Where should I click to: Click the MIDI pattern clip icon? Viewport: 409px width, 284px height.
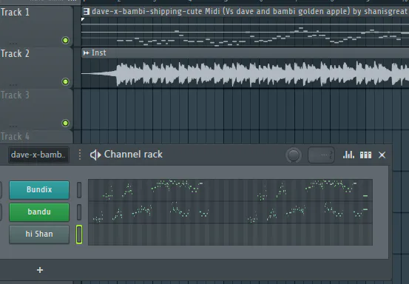coord(86,12)
